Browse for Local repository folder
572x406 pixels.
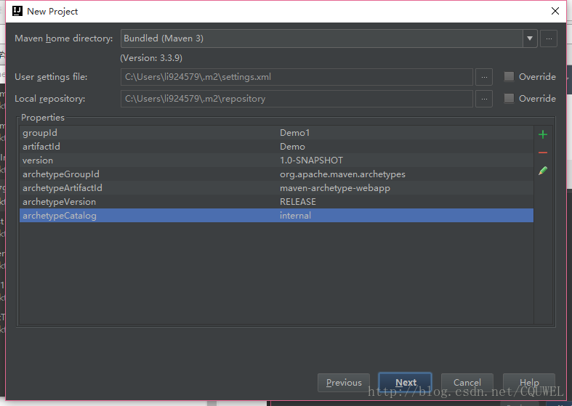pos(484,99)
